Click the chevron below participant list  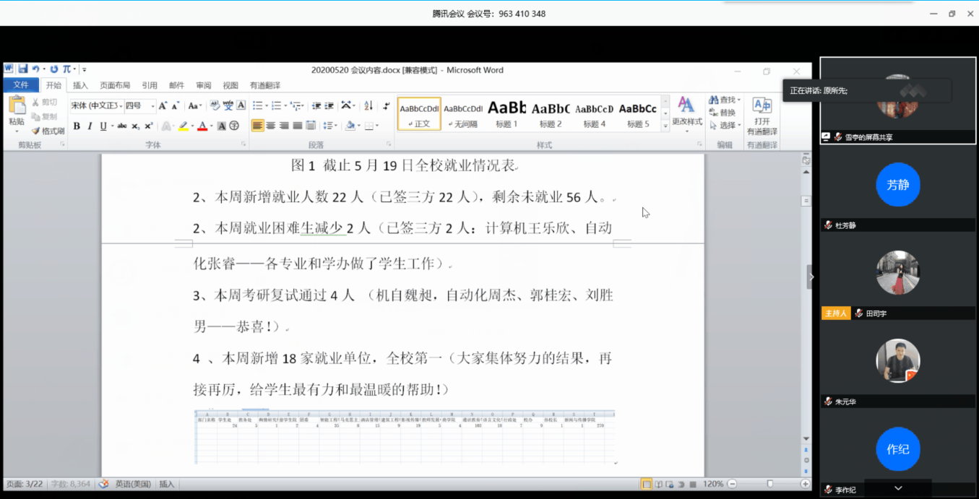point(898,489)
